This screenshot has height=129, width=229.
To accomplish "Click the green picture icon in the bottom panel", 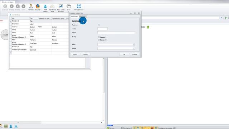I will click(6, 126).
